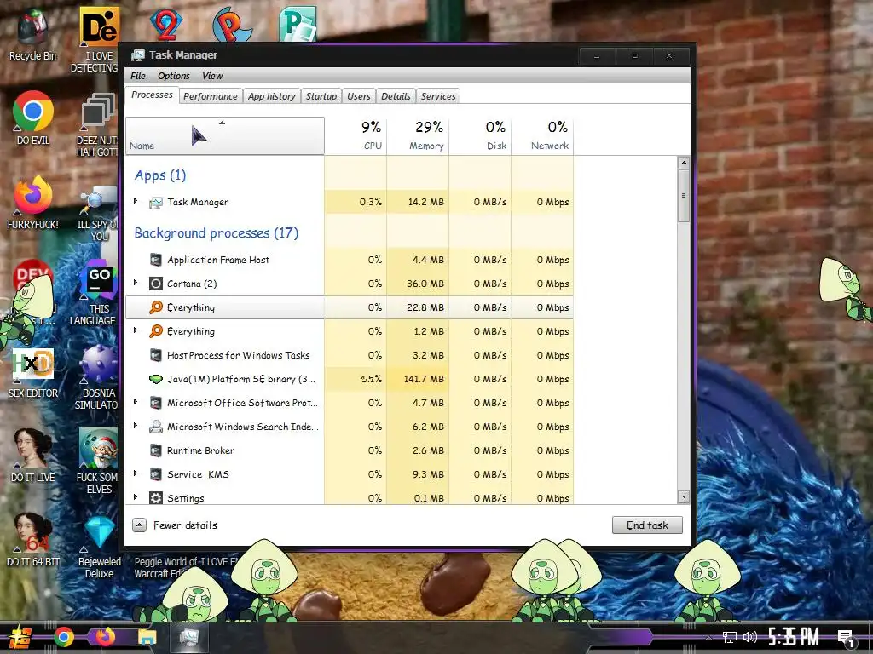Expand the Settings process row
873x654 pixels.
tap(136, 496)
